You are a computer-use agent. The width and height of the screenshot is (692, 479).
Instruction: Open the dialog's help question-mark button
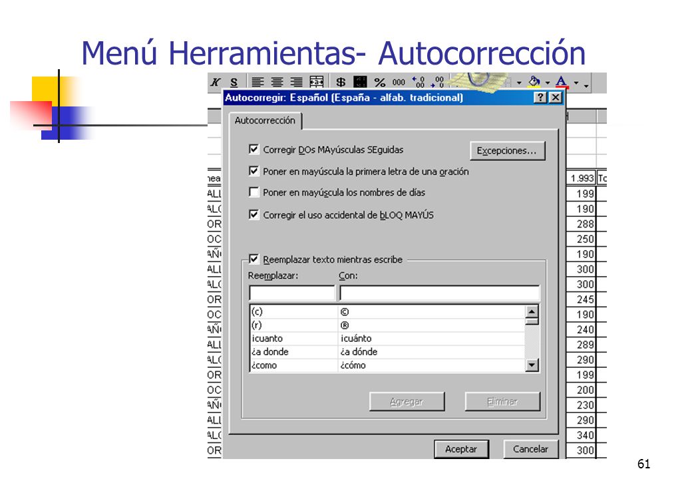click(540, 98)
